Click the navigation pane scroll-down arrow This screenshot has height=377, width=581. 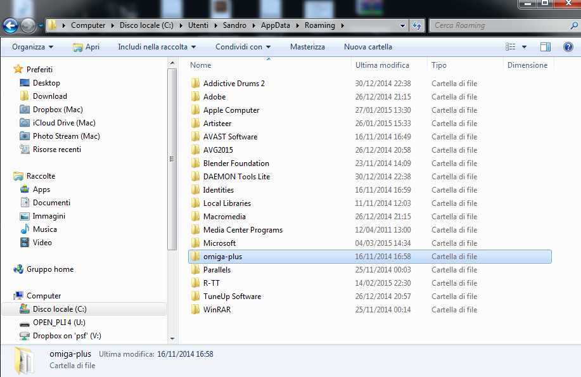[x=172, y=338]
